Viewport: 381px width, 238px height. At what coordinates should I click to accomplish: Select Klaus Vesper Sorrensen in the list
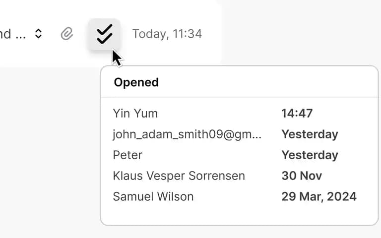click(x=179, y=176)
